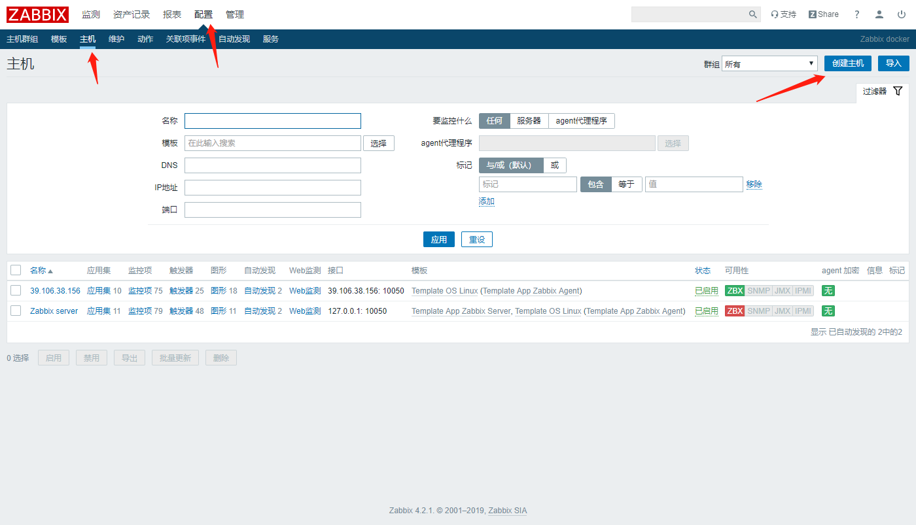Select checkbox for Zabbix server row

pyautogui.click(x=16, y=311)
